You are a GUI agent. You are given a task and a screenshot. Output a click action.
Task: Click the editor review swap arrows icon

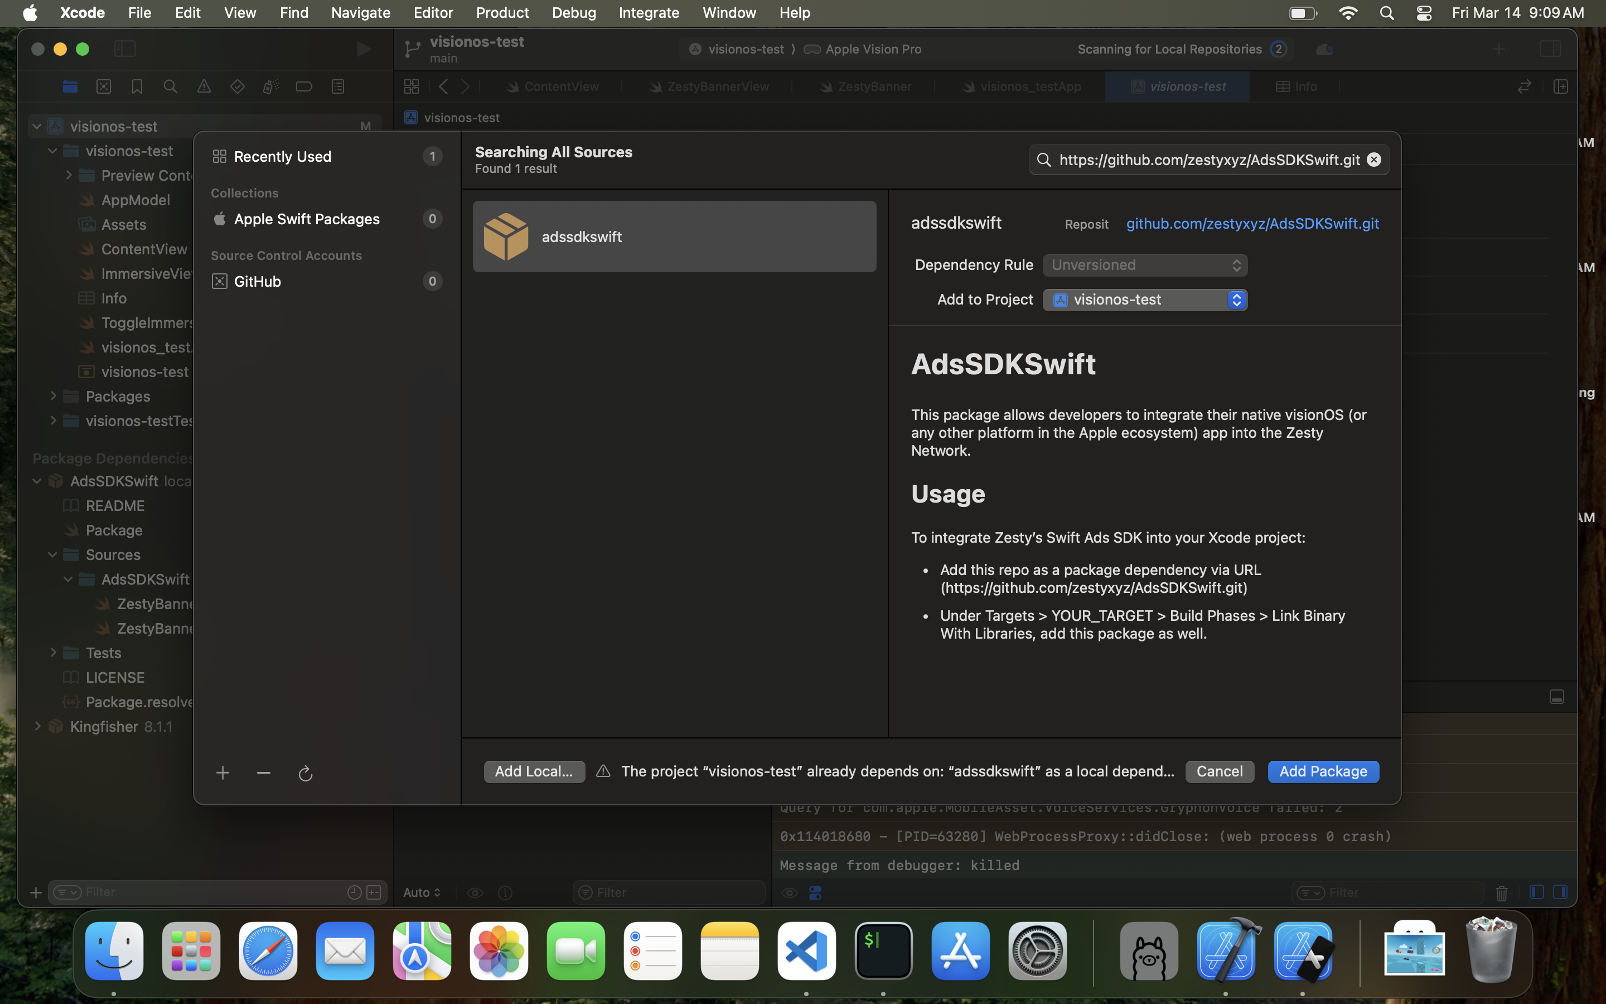(1525, 86)
